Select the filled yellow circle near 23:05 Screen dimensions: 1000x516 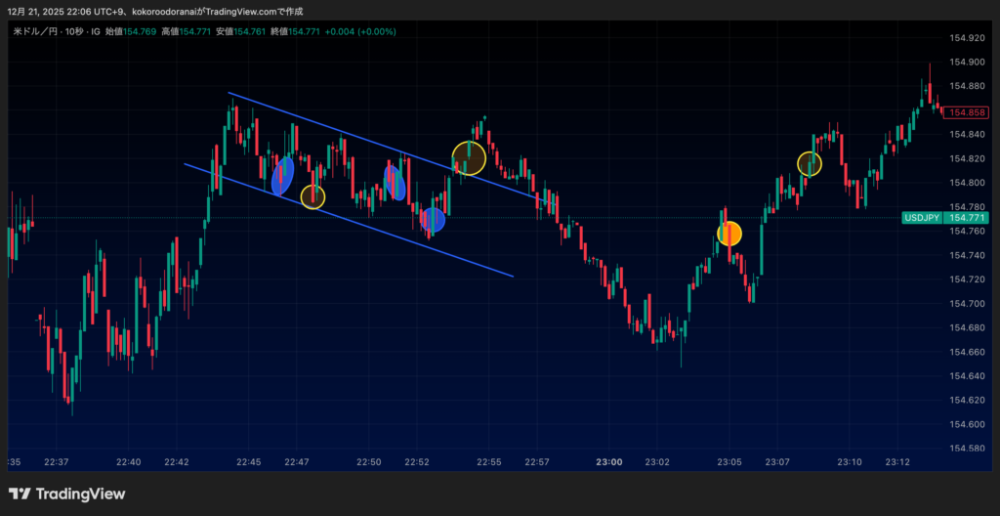[729, 234]
